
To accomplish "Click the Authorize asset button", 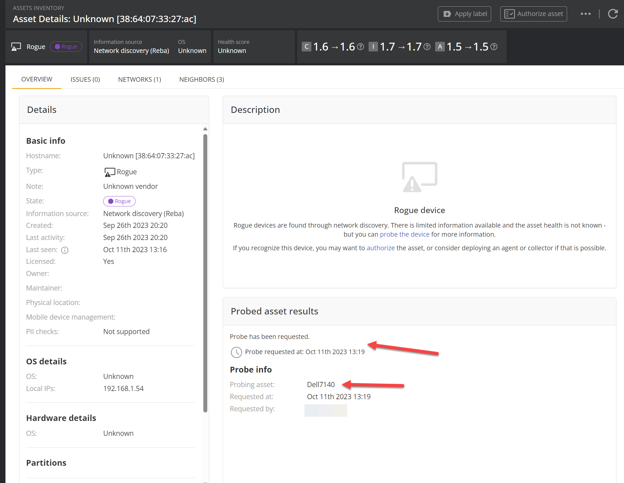I will (x=533, y=14).
